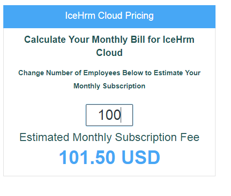Click the USD currency text

pos(140,157)
